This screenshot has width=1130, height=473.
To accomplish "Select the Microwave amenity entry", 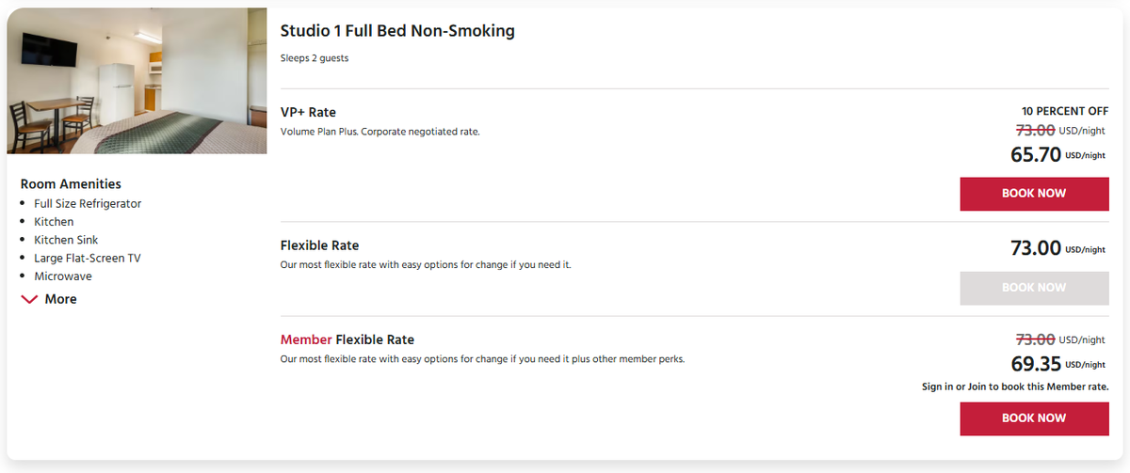I will [63, 276].
